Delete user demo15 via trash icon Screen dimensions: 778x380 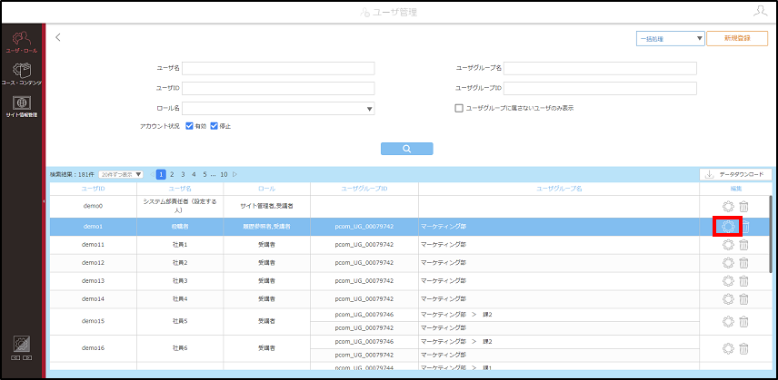click(743, 321)
